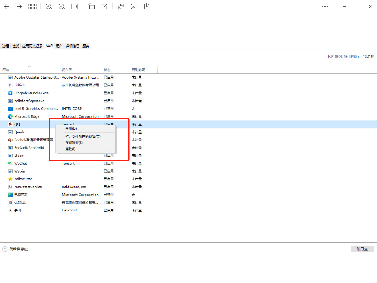This screenshot has height=283, width=377.
Task: Collapse details with the 简略信息 chevron
Action: coord(5,249)
